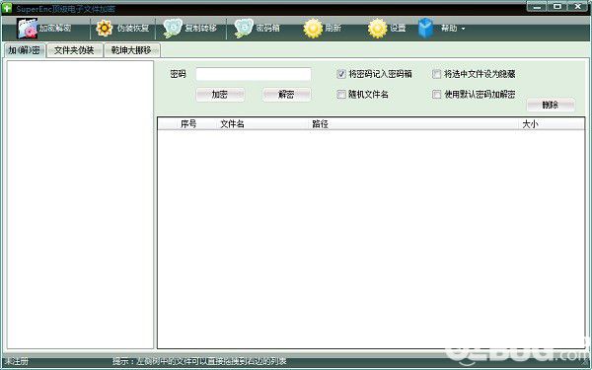Image resolution: width=592 pixels, height=370 pixels.
Task: Switch to the 文件夹伪装 tab
Action: click(74, 50)
